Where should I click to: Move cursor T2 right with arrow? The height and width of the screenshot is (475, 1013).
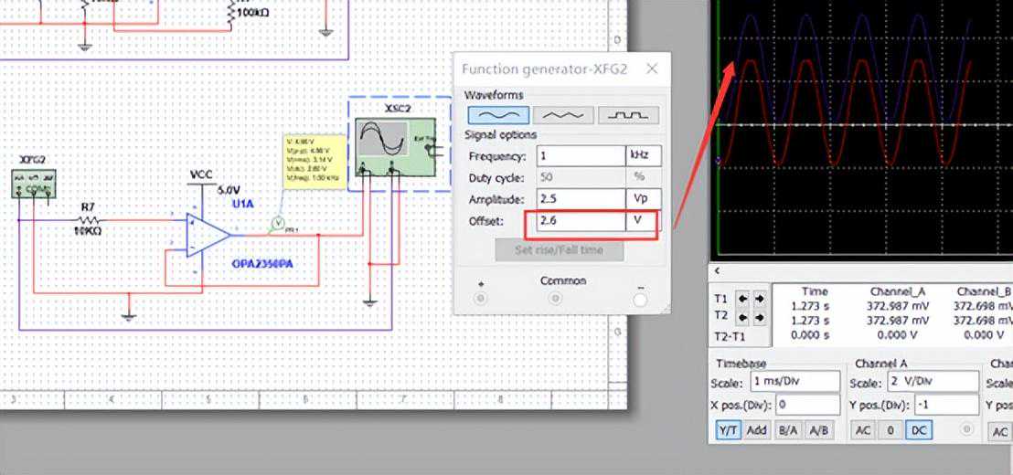[758, 317]
